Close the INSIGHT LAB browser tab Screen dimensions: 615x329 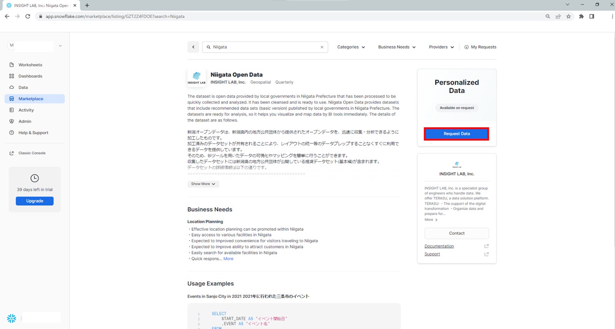[x=75, y=5]
